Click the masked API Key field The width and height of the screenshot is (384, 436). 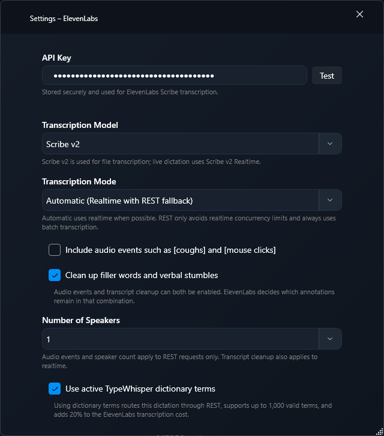coord(175,75)
